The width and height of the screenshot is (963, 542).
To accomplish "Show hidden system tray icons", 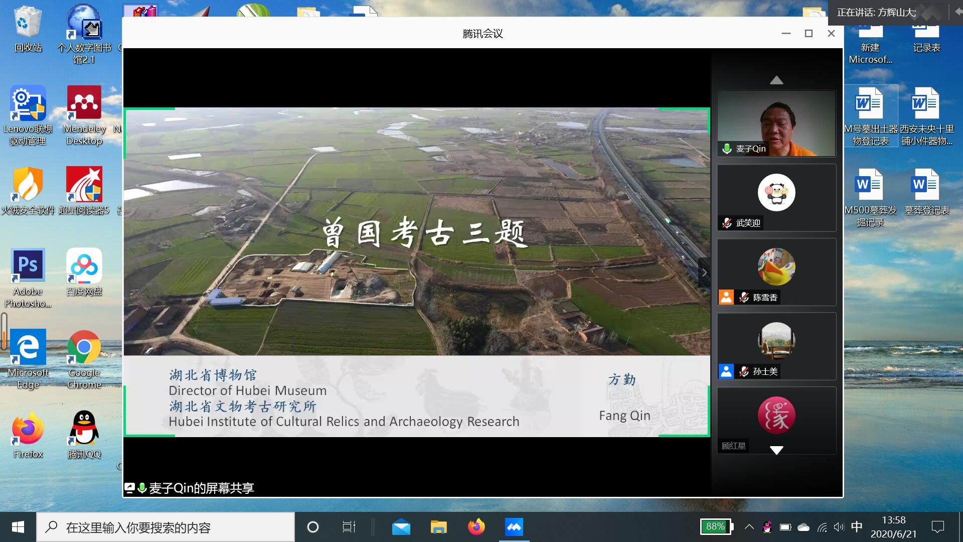I will pyautogui.click(x=749, y=527).
